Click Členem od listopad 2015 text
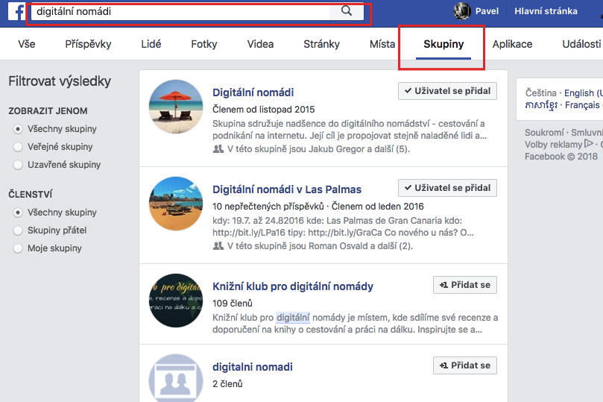Viewport: 603px width, 402px height. [263, 110]
